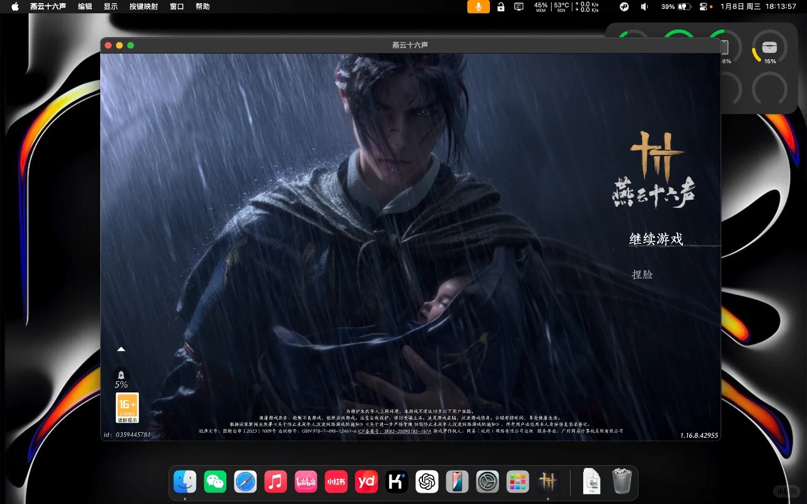807x504 pixels.
Task: Click the orange microphone icon in menu bar
Action: [479, 6]
